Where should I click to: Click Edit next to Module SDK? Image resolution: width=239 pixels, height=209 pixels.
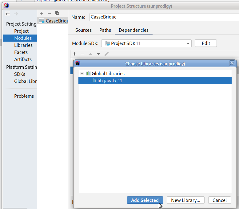(x=206, y=43)
